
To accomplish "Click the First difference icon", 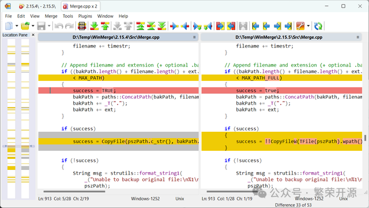I will point(140,26).
